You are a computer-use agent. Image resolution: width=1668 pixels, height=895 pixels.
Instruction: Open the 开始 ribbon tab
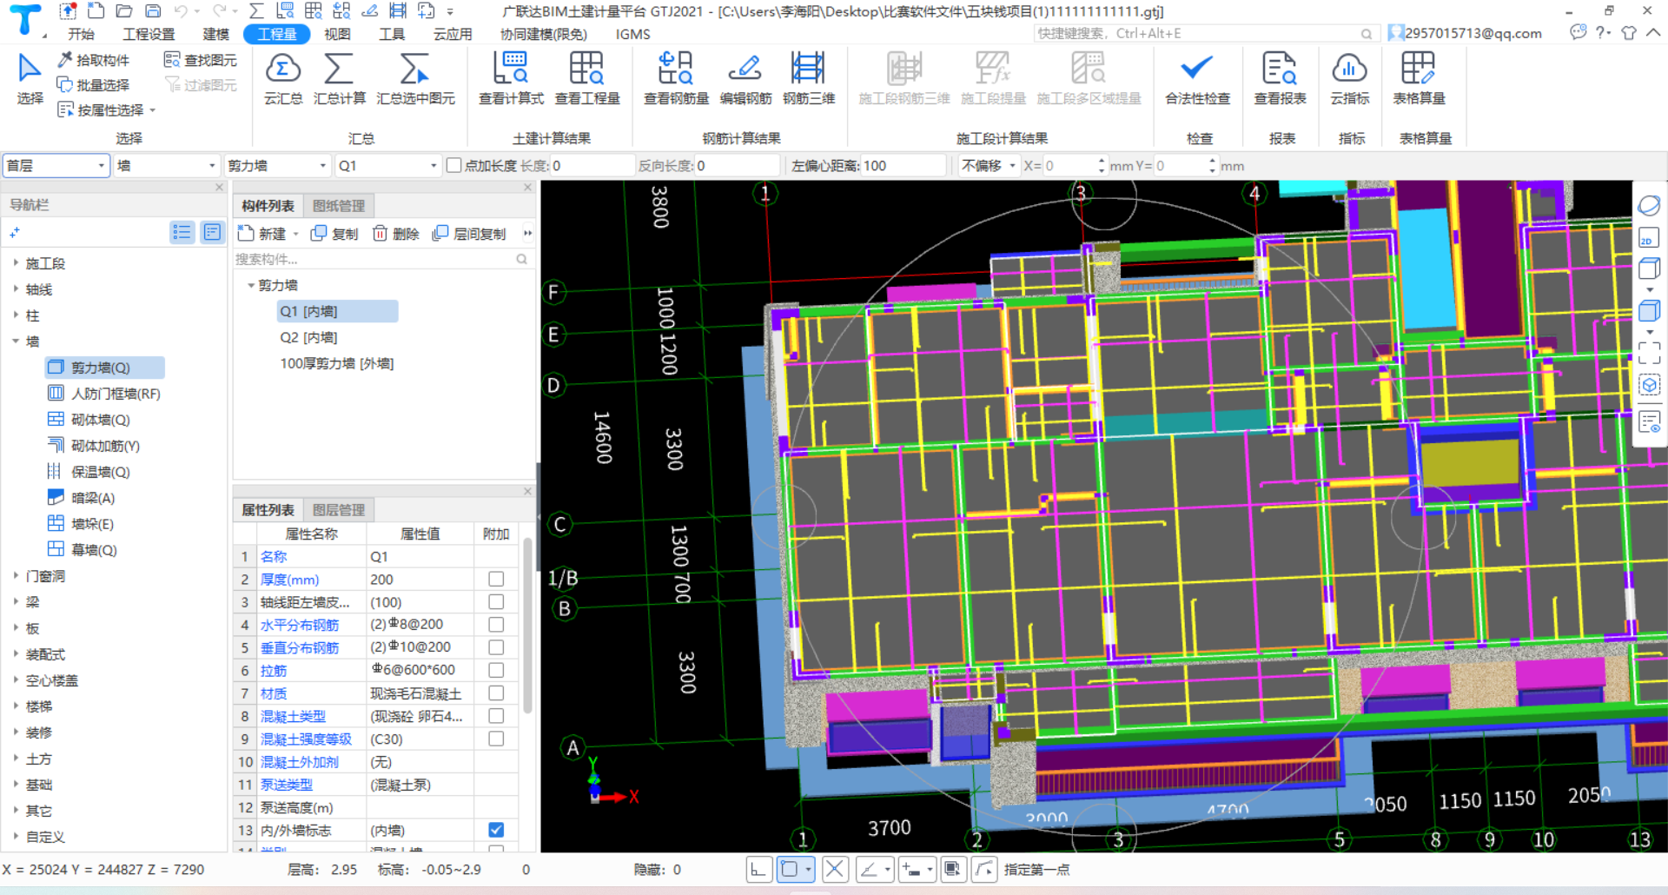81,34
